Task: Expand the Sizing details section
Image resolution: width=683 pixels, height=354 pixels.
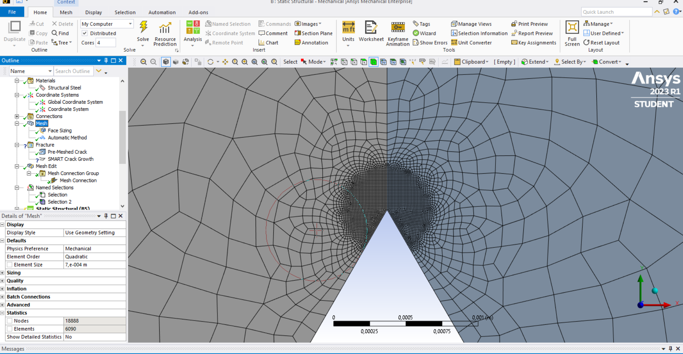Action: pyautogui.click(x=2, y=273)
